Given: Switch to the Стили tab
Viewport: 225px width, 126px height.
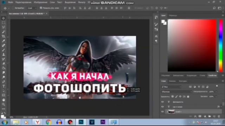Looking at the screenshot, I should pyautogui.click(x=202, y=76).
